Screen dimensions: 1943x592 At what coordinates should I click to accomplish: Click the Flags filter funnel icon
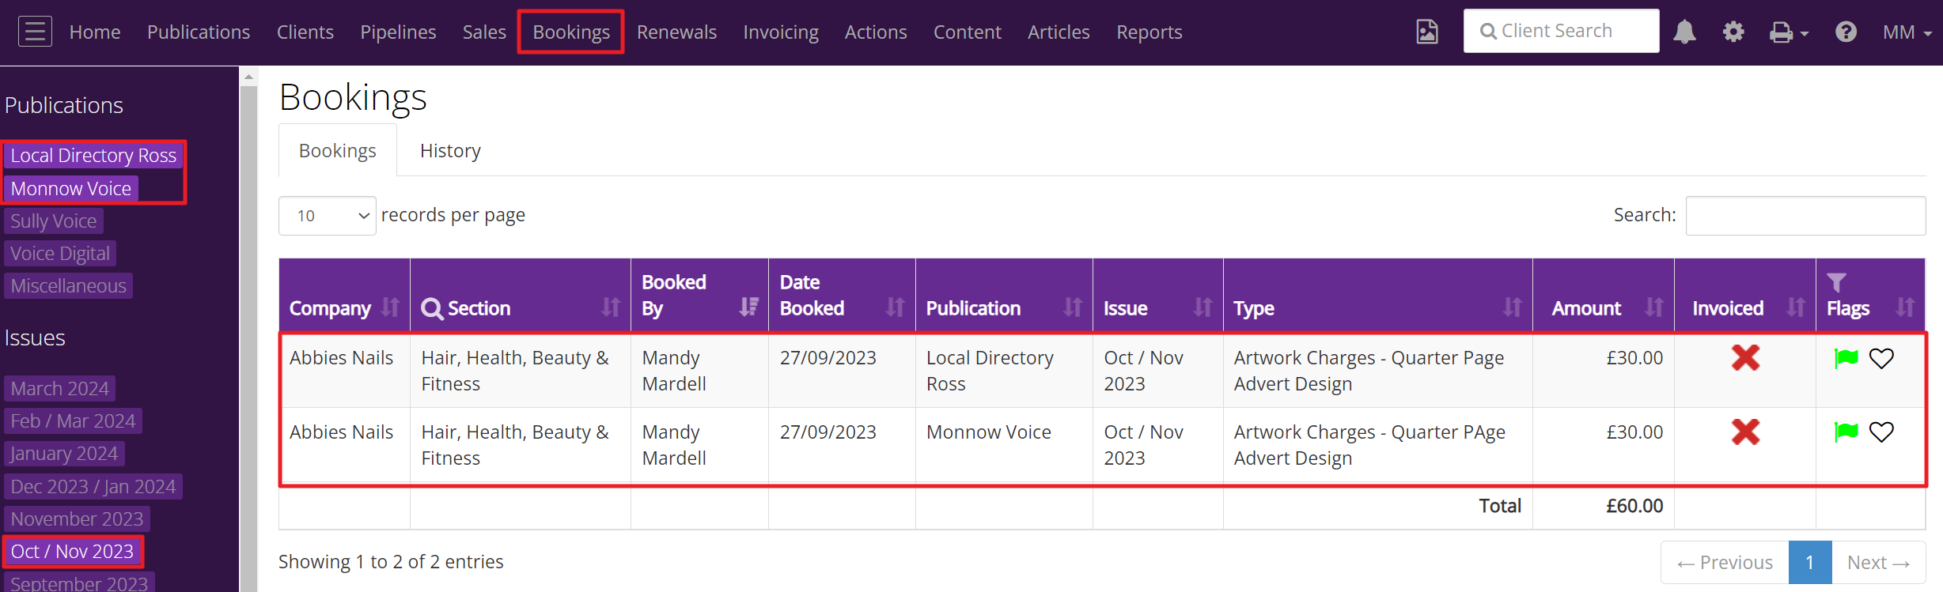click(1836, 282)
